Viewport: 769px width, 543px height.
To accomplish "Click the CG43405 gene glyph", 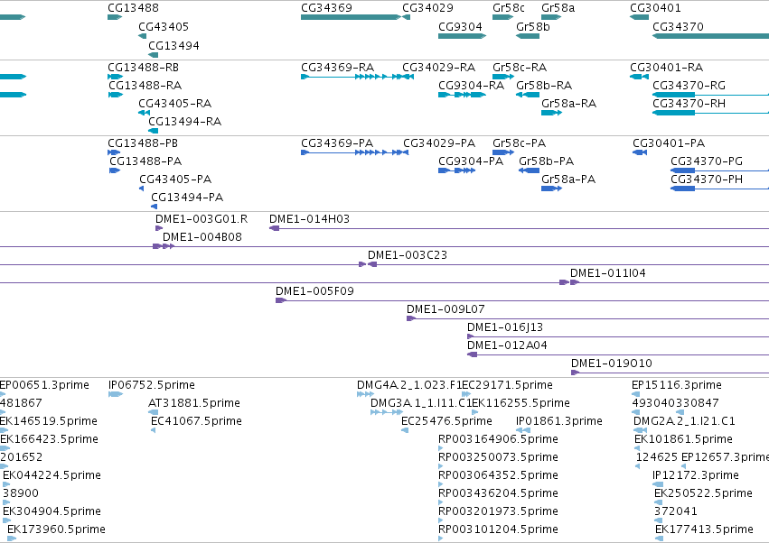I will (143, 36).
